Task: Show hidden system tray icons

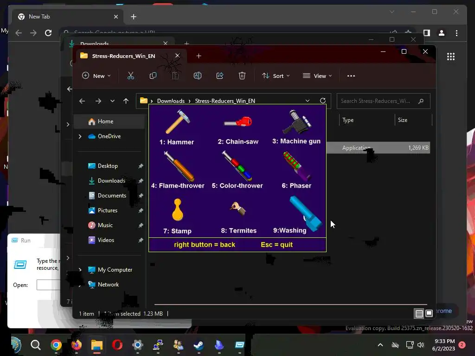Action: (380, 345)
